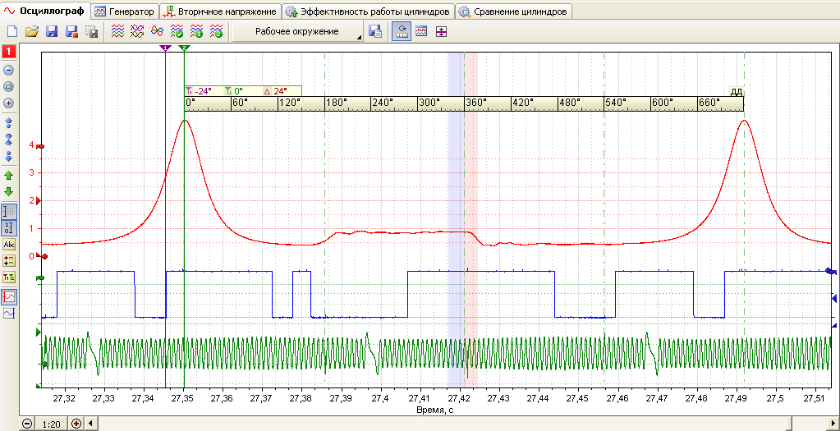Click the waveforms icon with number 2 badge
The height and width of the screenshot is (431, 840).
217,31
